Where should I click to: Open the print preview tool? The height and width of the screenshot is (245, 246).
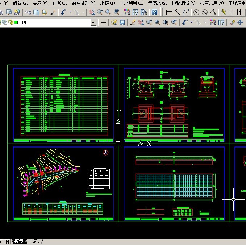point(9,12)
